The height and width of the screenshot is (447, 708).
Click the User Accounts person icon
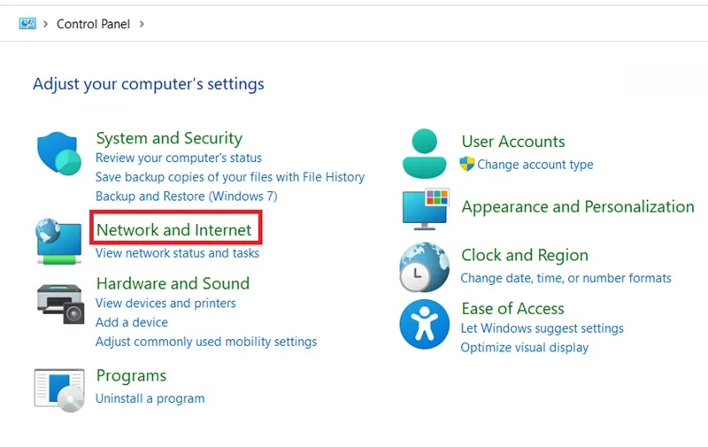pyautogui.click(x=425, y=153)
